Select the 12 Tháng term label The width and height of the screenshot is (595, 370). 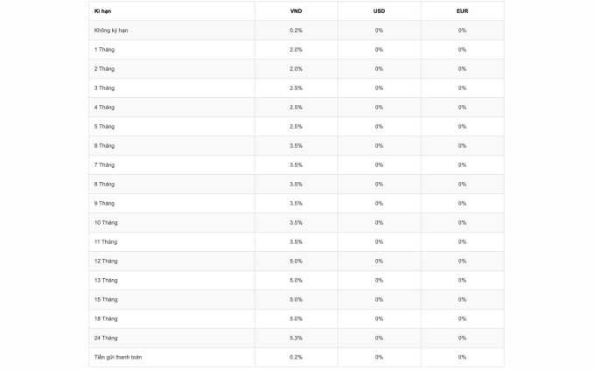[x=106, y=262]
